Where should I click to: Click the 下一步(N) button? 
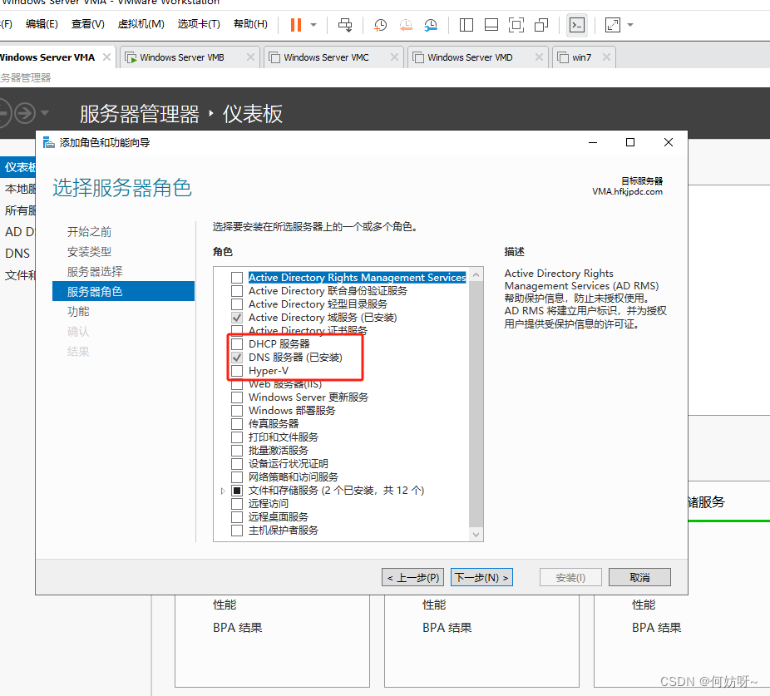(x=481, y=577)
